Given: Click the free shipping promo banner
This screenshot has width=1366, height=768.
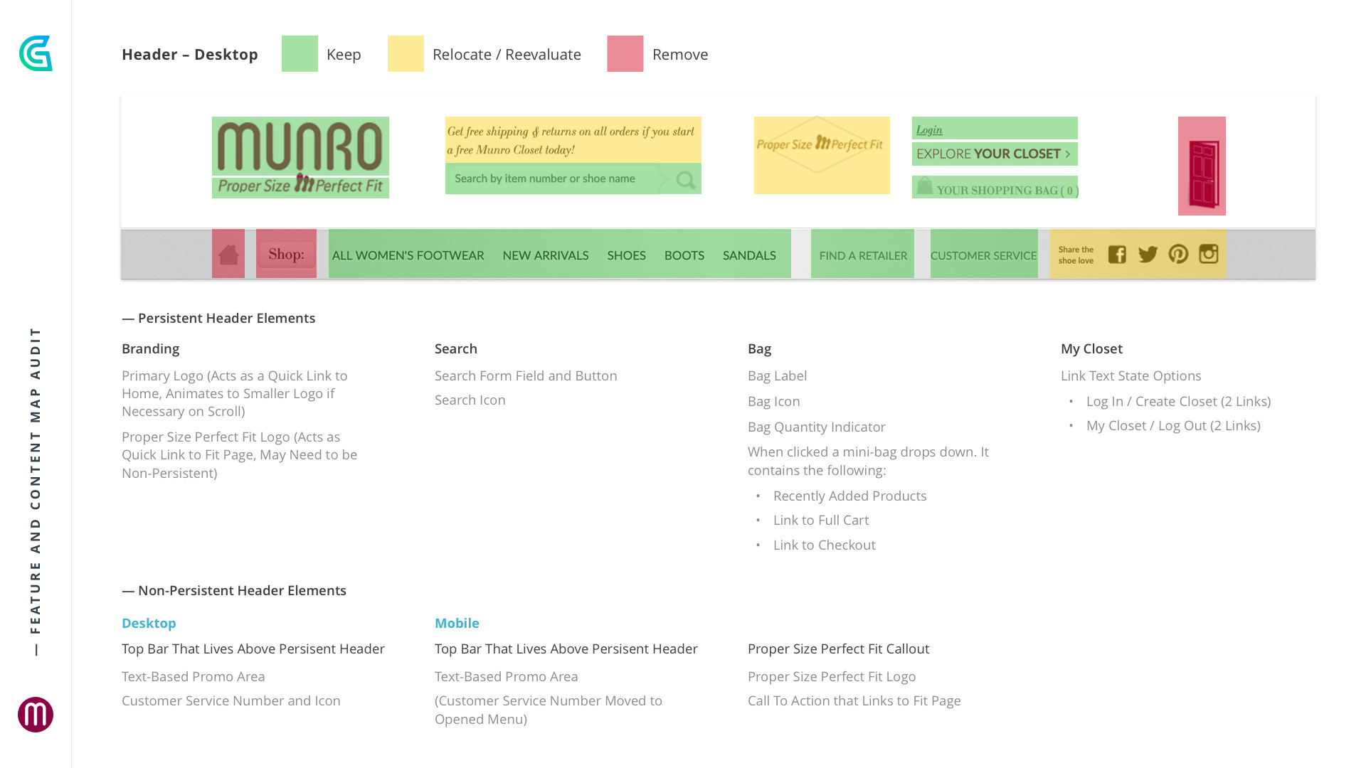Looking at the screenshot, I should (x=573, y=140).
